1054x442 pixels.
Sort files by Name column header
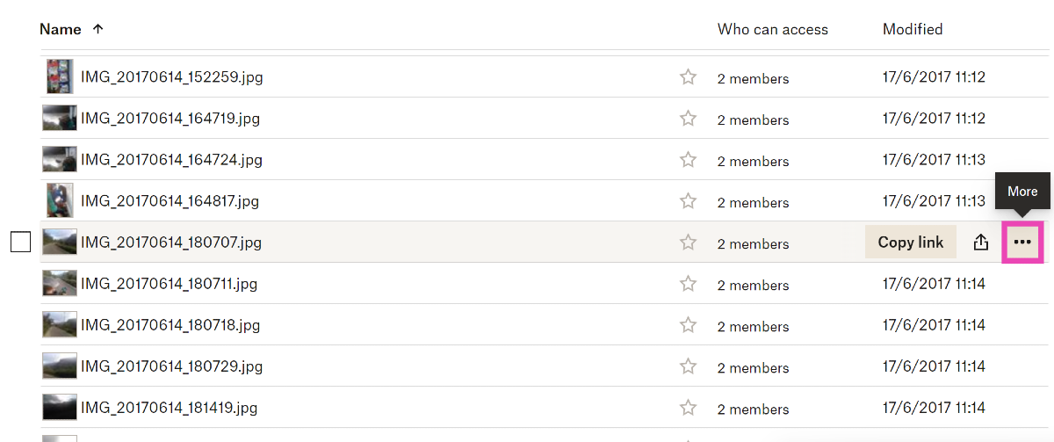[61, 29]
